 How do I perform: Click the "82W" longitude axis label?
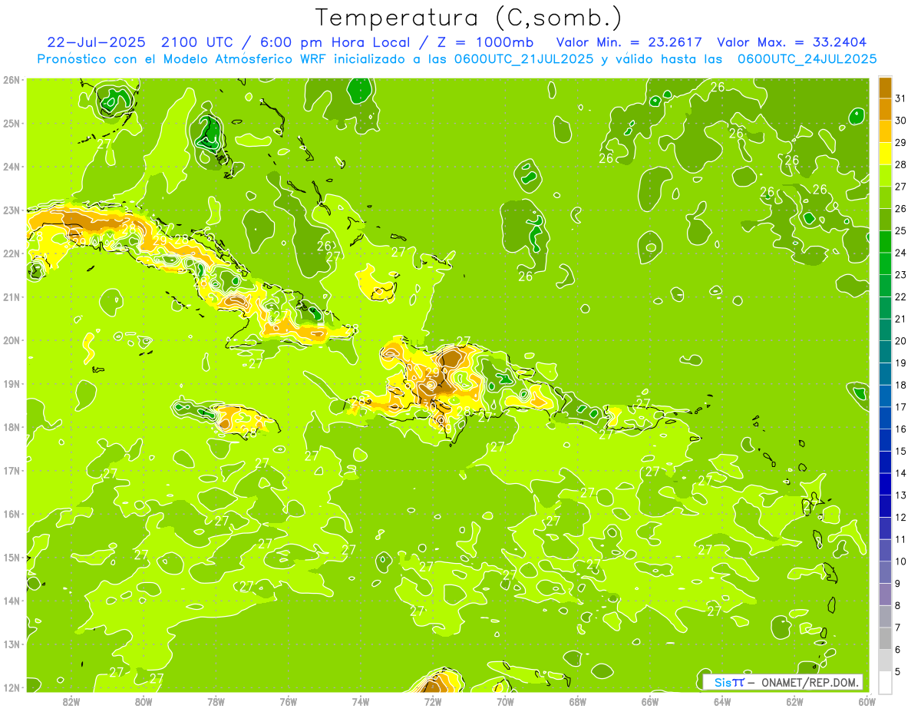(71, 701)
